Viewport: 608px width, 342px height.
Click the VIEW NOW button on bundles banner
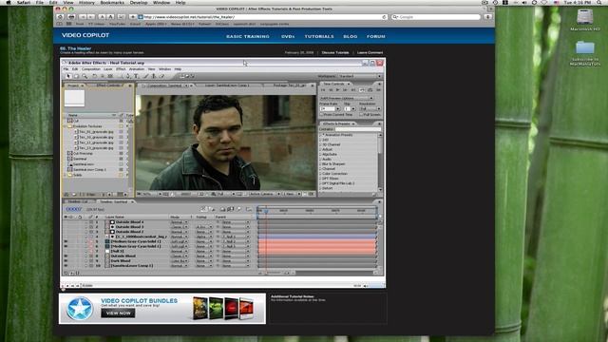click(118, 313)
